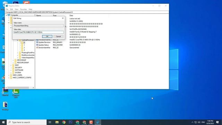Select the RESOURCEMAP folder icon
Image resolution: width=222 pixels, height=125 pixels.
[x=15, y=62]
